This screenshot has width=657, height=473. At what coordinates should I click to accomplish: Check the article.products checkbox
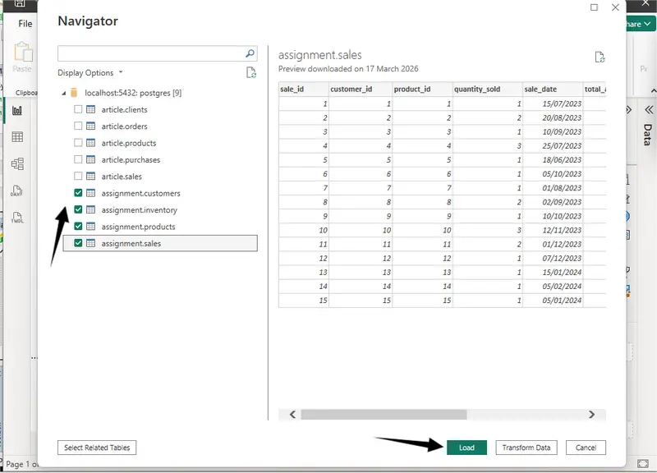click(x=78, y=143)
